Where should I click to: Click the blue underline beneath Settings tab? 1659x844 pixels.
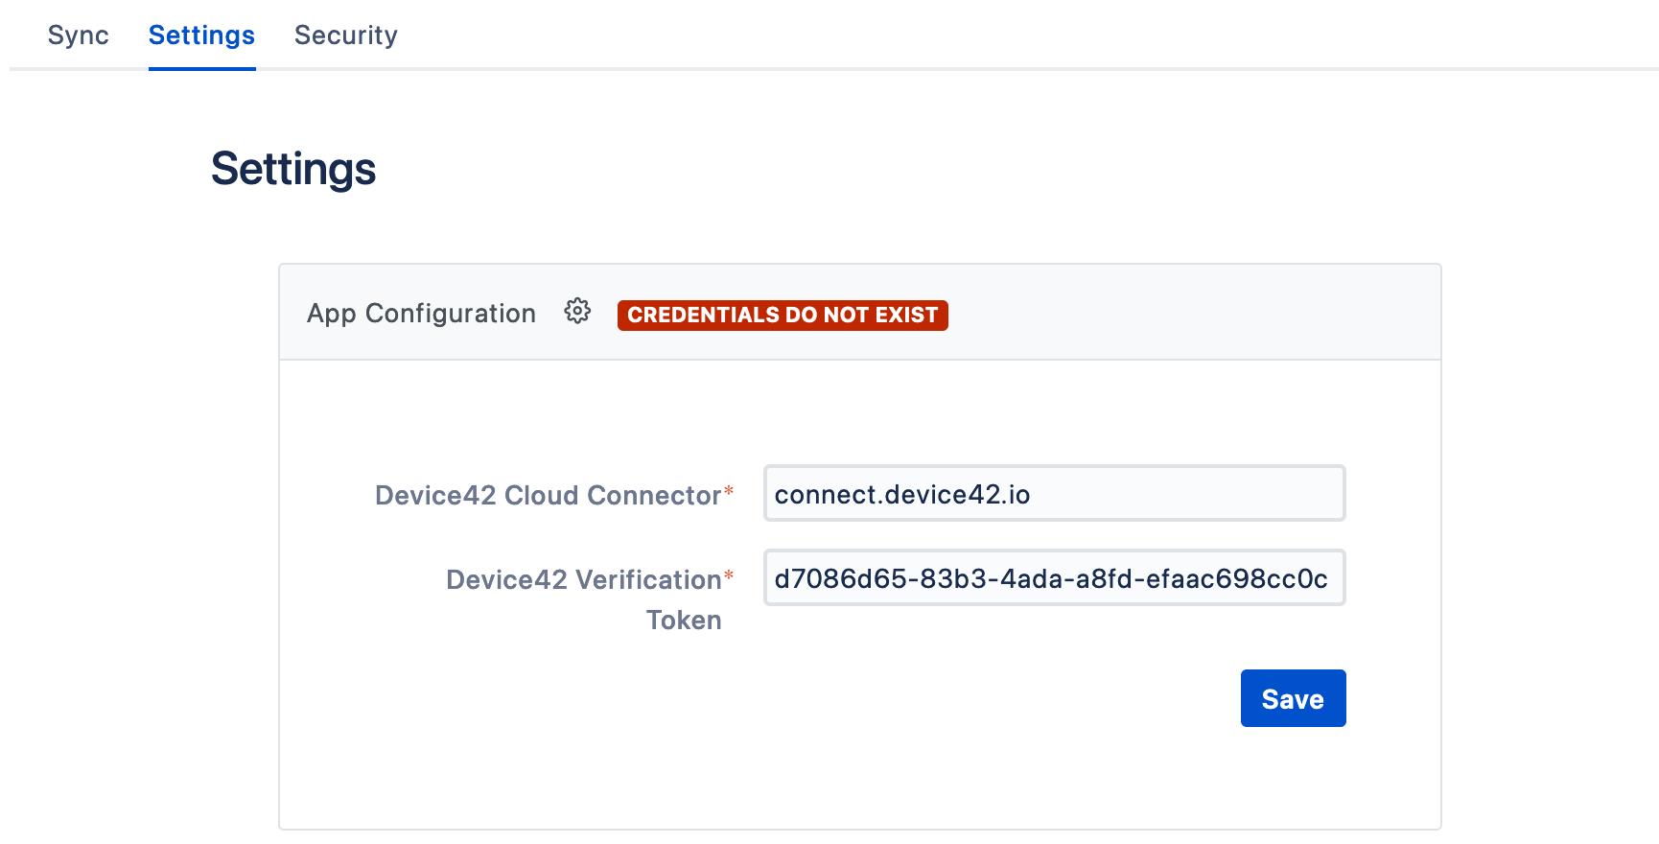(201, 68)
